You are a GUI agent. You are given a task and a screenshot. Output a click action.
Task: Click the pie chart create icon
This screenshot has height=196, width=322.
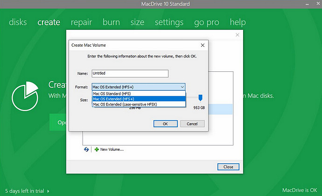25,96
